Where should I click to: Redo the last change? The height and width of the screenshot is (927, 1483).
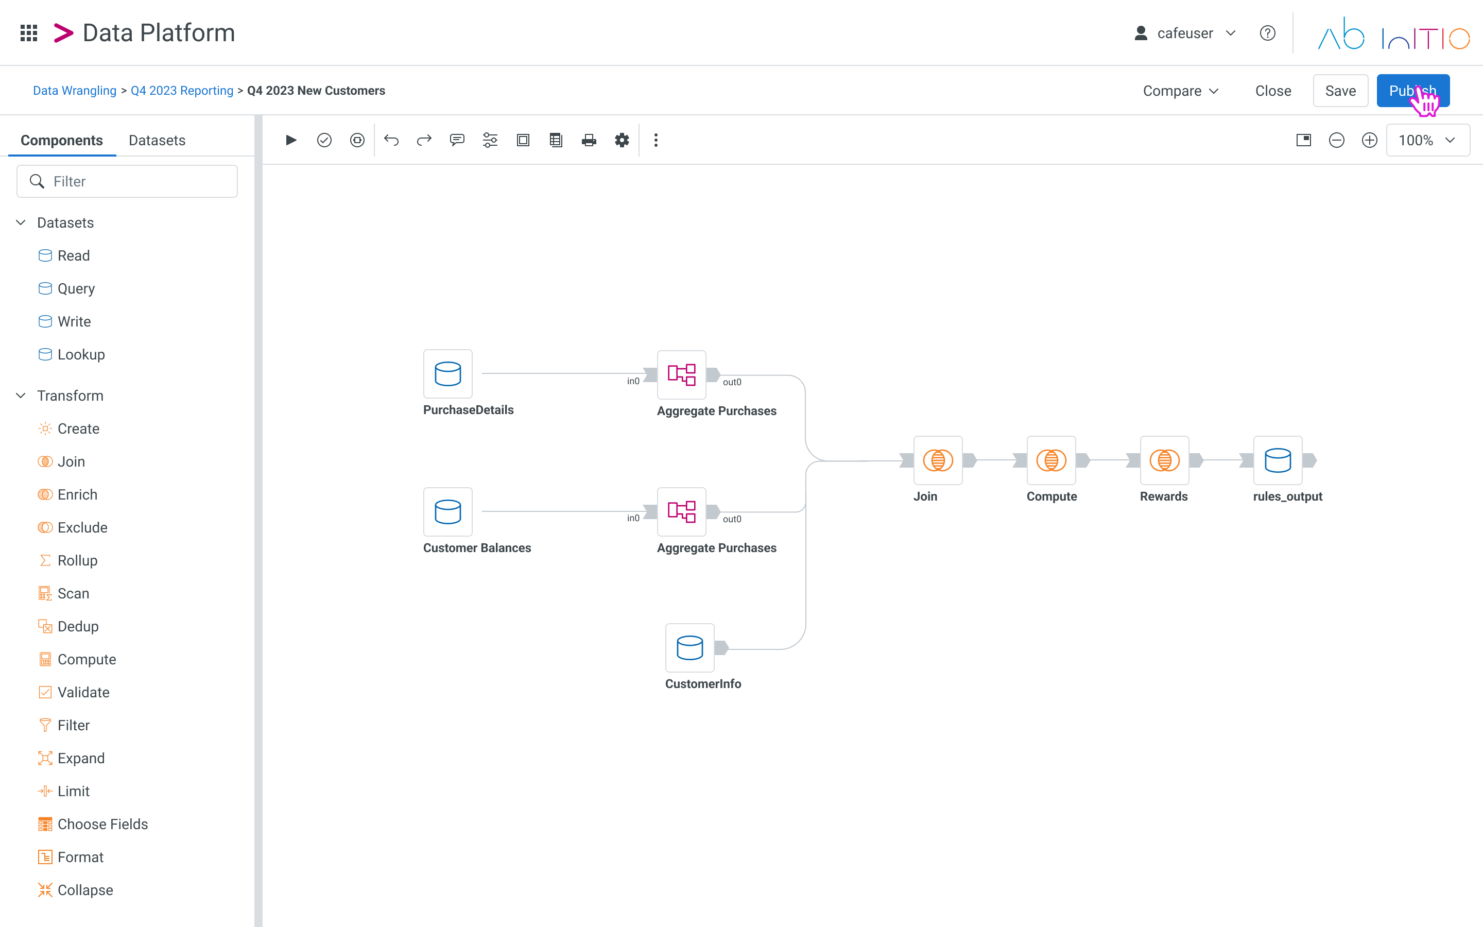coord(424,141)
